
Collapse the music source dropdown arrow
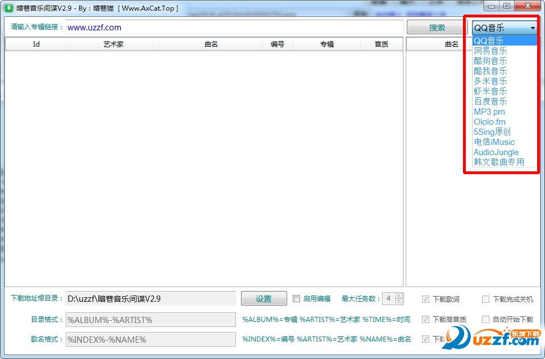click(533, 28)
